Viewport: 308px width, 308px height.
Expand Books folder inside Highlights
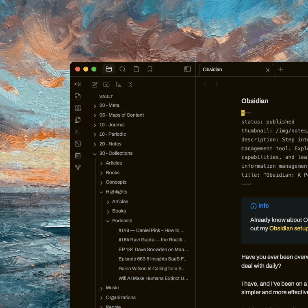pos(108,212)
